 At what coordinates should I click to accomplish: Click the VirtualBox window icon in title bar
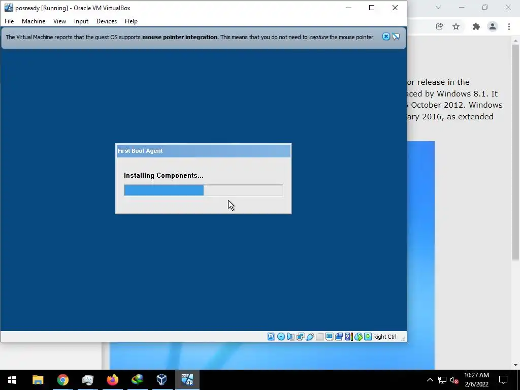tap(8, 8)
